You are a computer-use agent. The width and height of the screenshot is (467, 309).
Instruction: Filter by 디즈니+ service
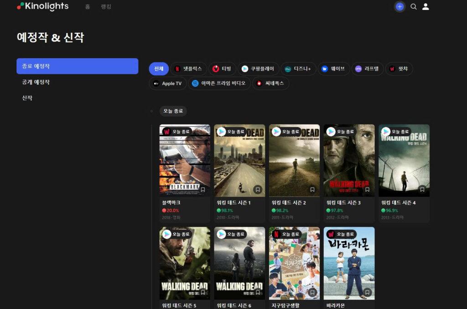[298, 69]
